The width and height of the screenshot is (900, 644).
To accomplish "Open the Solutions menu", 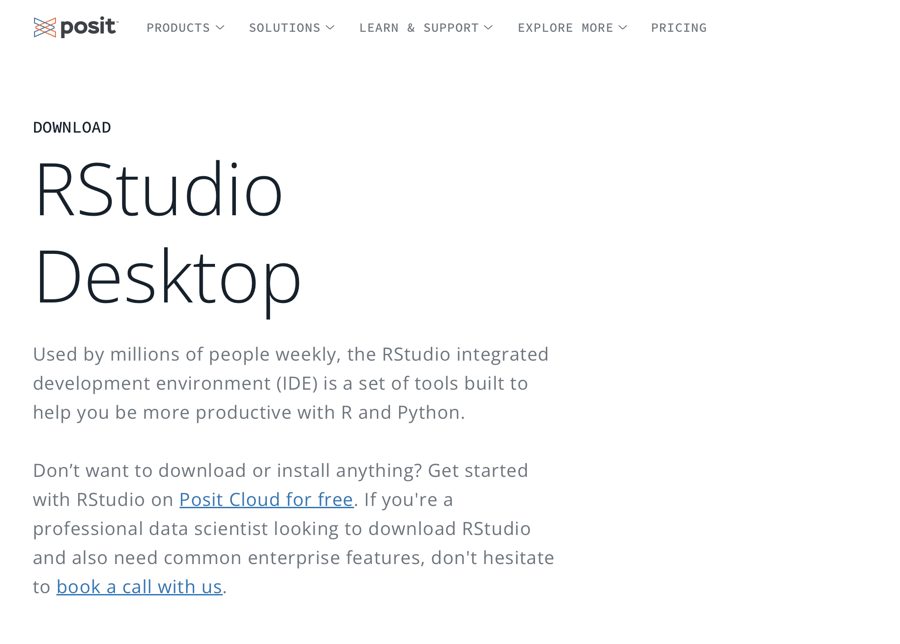I will (285, 28).
